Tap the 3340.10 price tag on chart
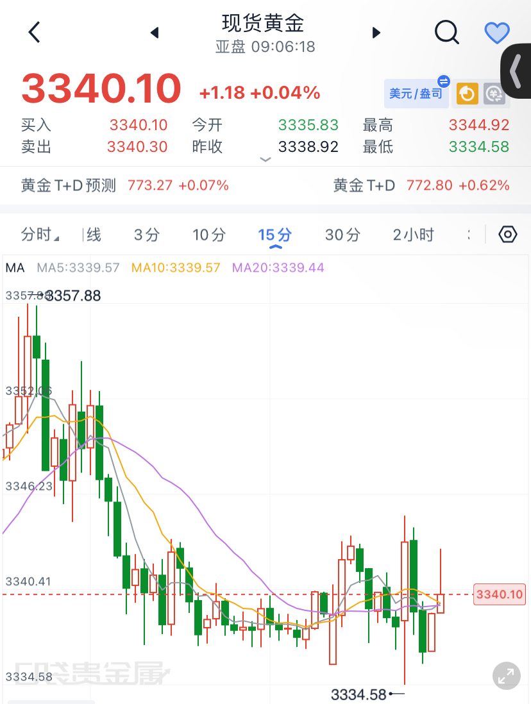Image resolution: width=531 pixels, height=704 pixels. 500,594
